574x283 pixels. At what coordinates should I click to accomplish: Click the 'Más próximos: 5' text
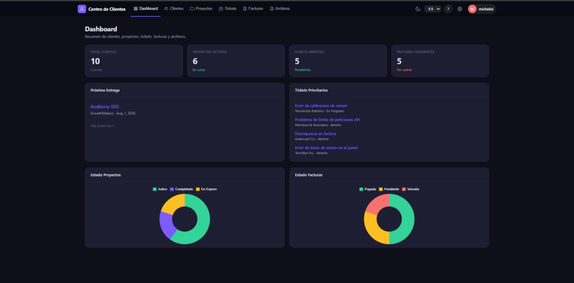pyautogui.click(x=102, y=126)
